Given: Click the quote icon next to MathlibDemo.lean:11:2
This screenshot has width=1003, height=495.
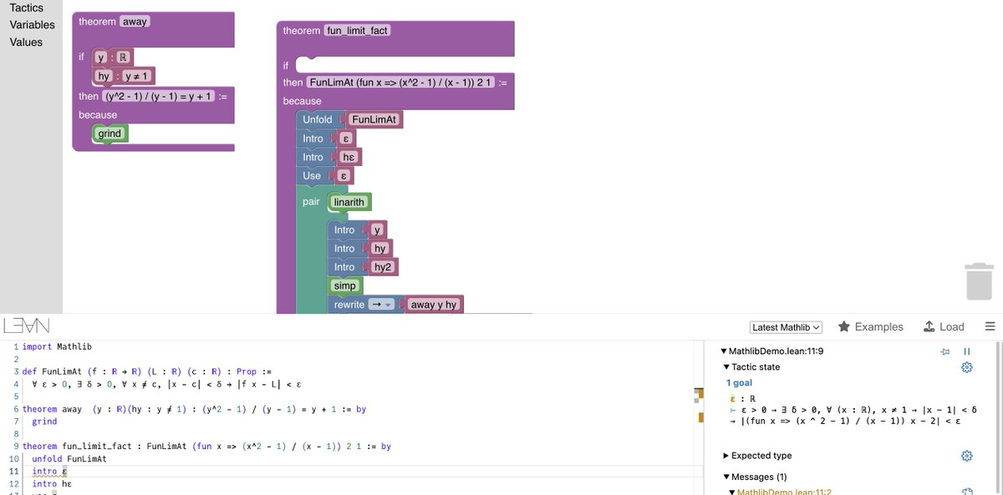Looking at the screenshot, I should pyautogui.click(x=967, y=491).
